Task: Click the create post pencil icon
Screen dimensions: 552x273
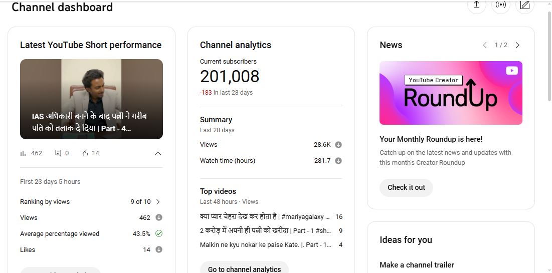Action: 524,5
